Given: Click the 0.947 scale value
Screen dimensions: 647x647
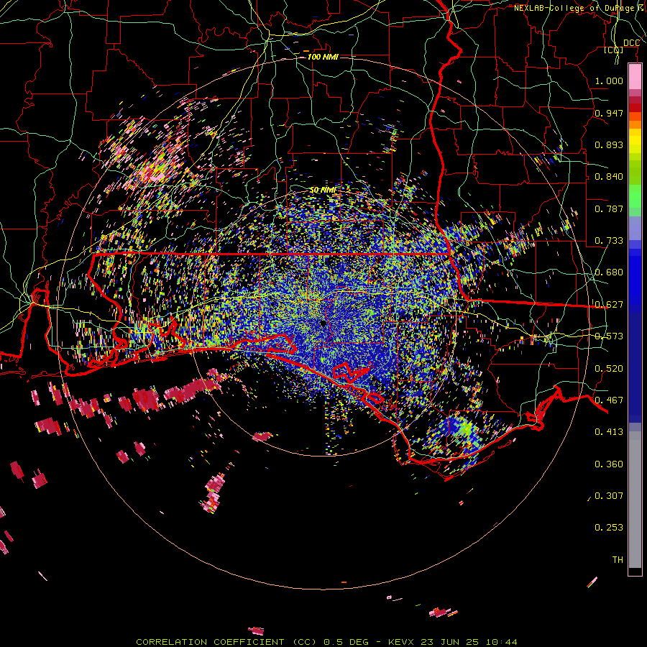Looking at the screenshot, I should [609, 113].
